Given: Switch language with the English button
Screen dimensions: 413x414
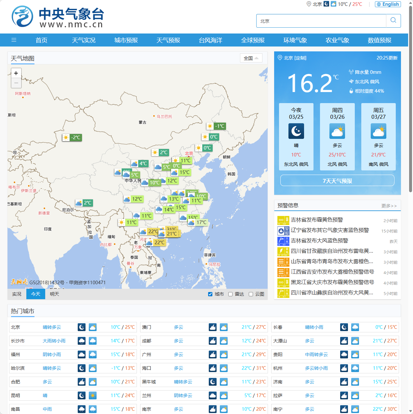Looking at the screenshot, I should coord(388,4).
